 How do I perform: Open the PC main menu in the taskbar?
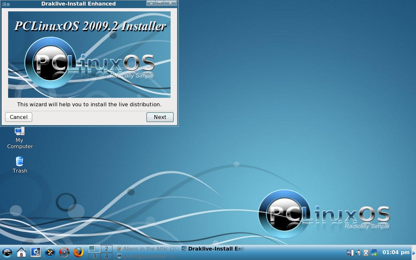(7, 252)
